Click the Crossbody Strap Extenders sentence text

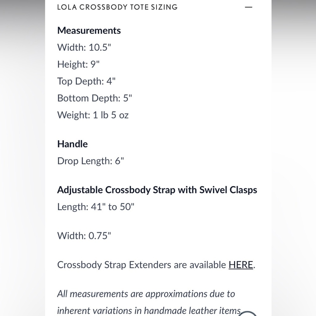[156, 264]
